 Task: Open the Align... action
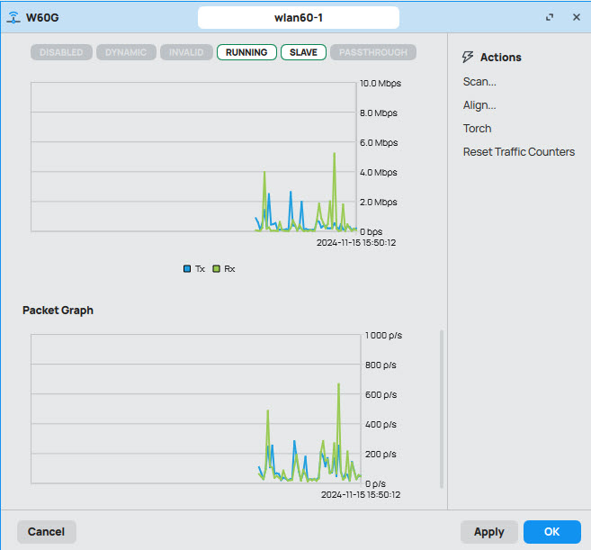(479, 105)
